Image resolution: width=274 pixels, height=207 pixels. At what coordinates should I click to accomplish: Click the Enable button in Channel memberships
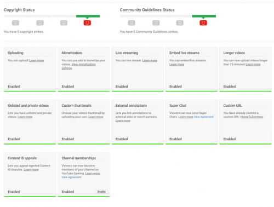point(101,192)
